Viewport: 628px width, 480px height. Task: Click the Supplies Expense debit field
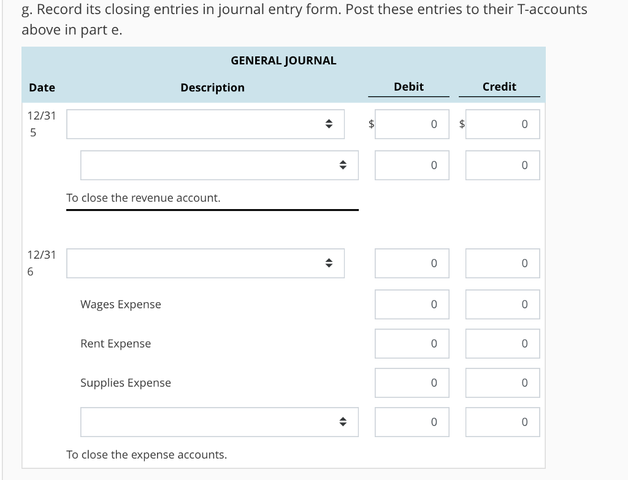tap(412, 383)
